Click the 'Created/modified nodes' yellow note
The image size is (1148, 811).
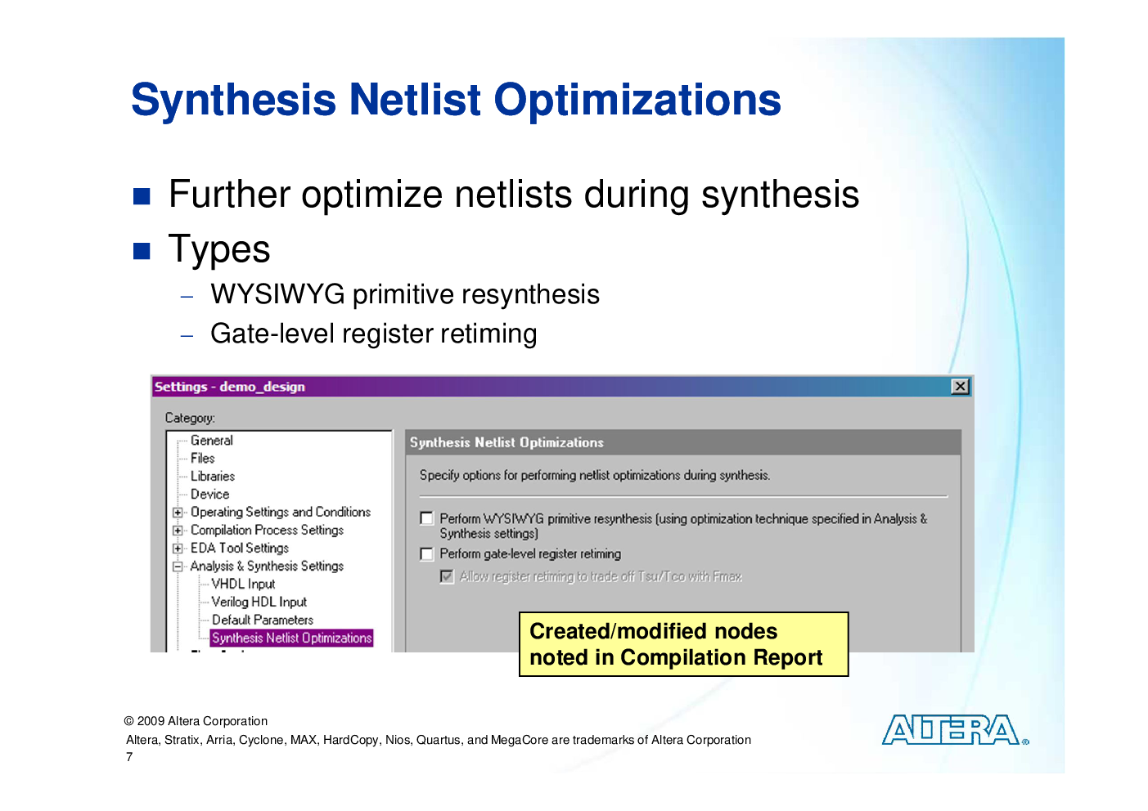pyautogui.click(x=683, y=644)
